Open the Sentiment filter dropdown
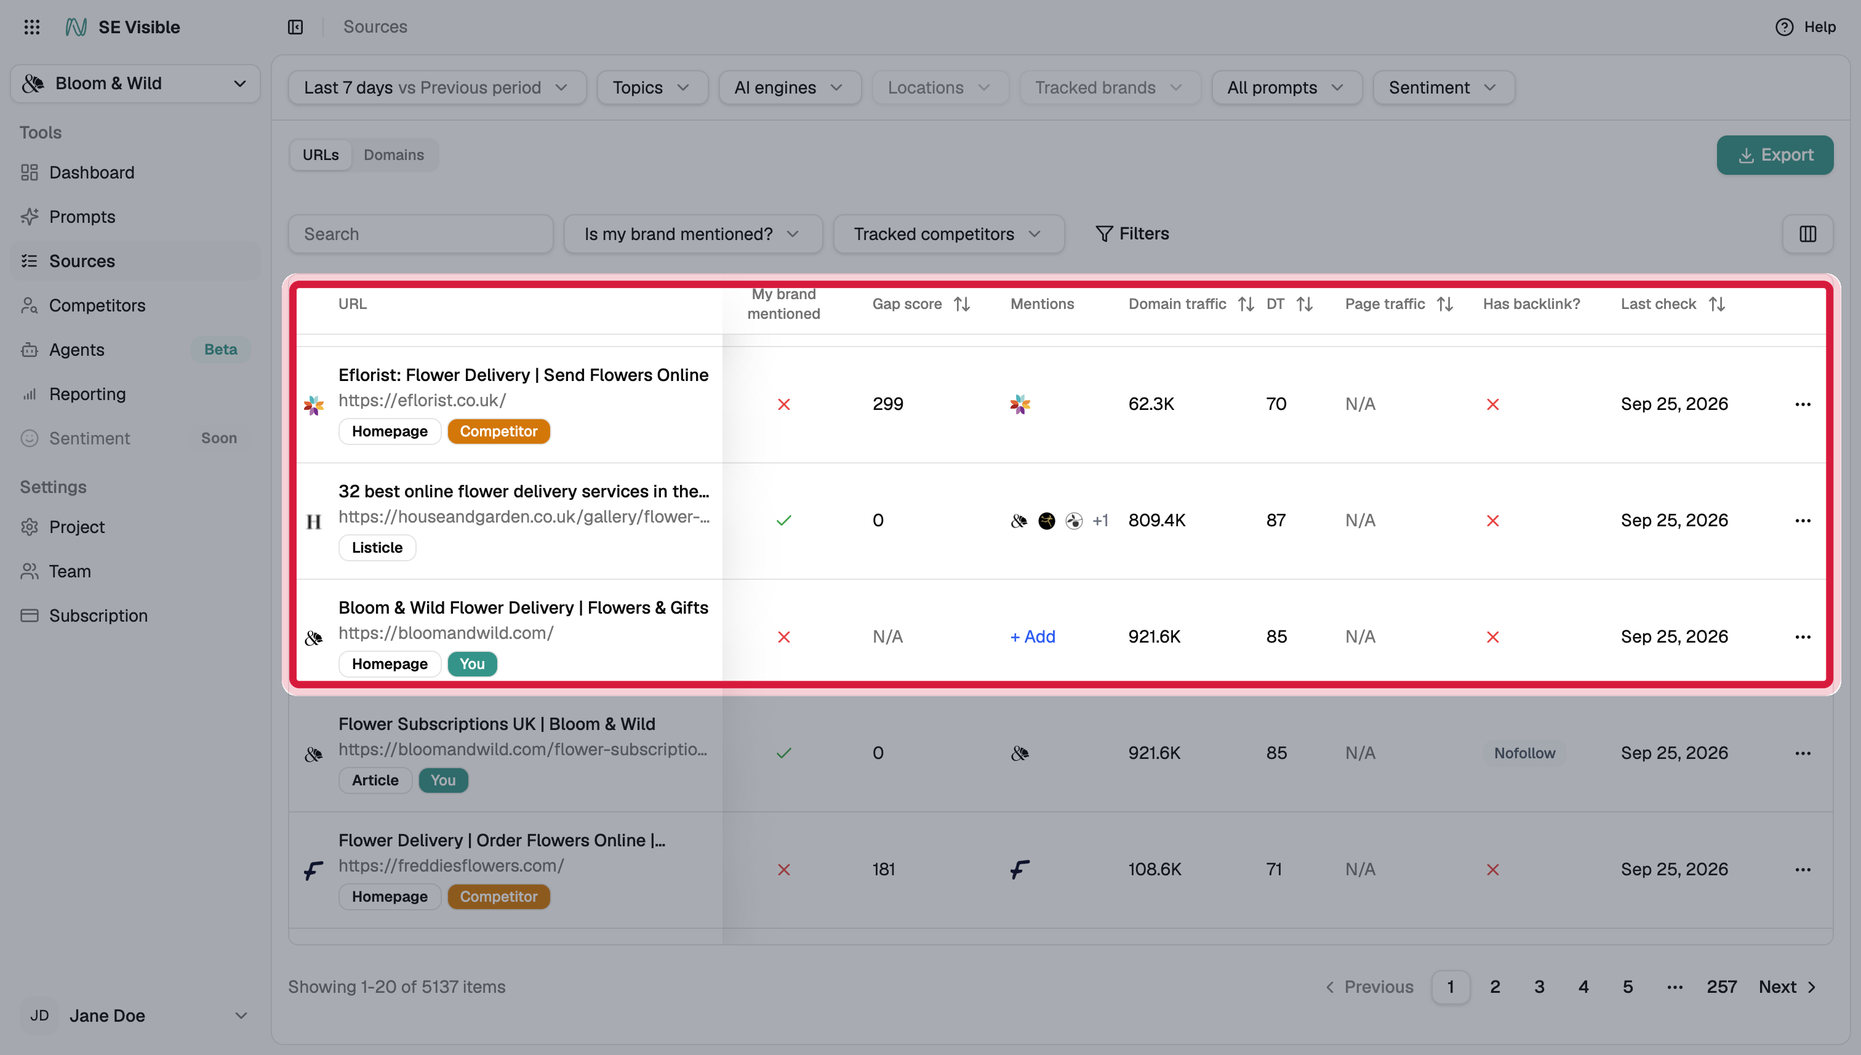 (x=1443, y=87)
